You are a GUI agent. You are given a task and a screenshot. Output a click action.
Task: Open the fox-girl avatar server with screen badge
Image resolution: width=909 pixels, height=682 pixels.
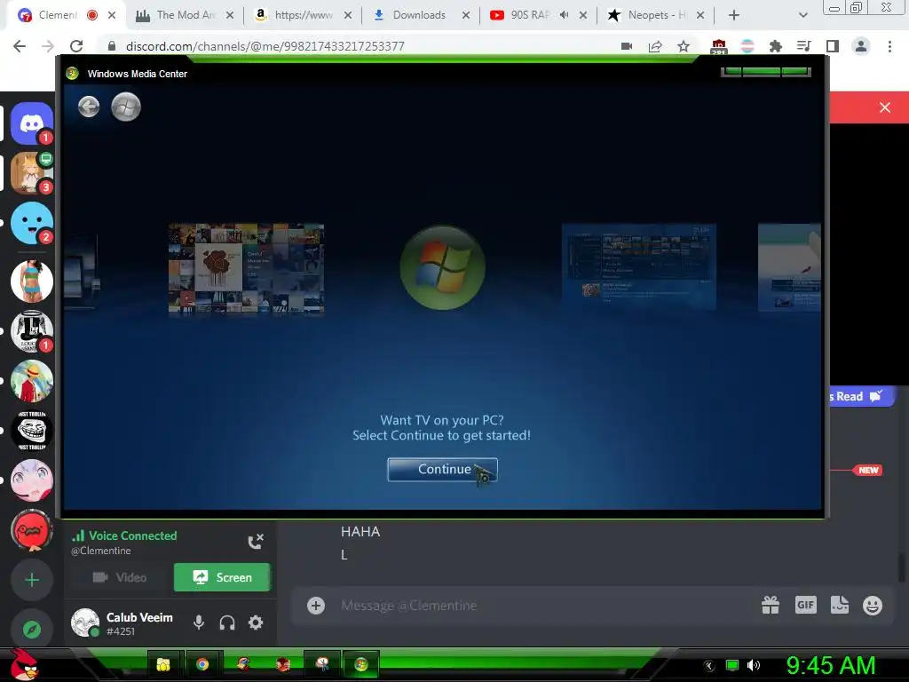click(31, 173)
